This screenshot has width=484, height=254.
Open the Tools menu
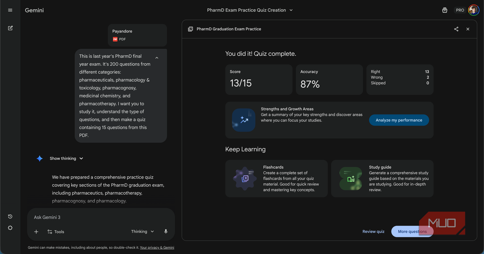coord(56,232)
